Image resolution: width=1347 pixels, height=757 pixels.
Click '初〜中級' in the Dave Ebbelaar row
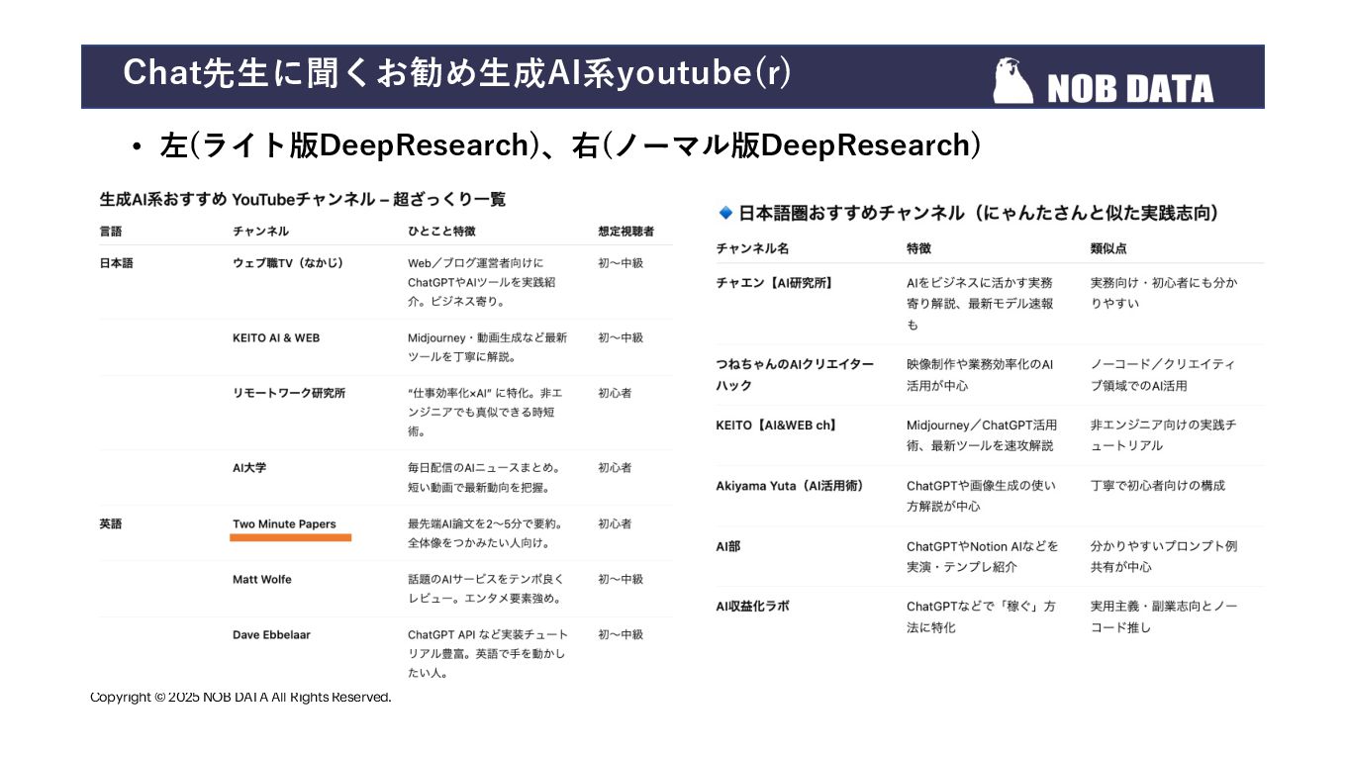click(x=621, y=634)
